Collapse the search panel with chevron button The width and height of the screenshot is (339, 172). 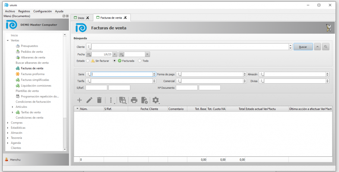point(317,47)
